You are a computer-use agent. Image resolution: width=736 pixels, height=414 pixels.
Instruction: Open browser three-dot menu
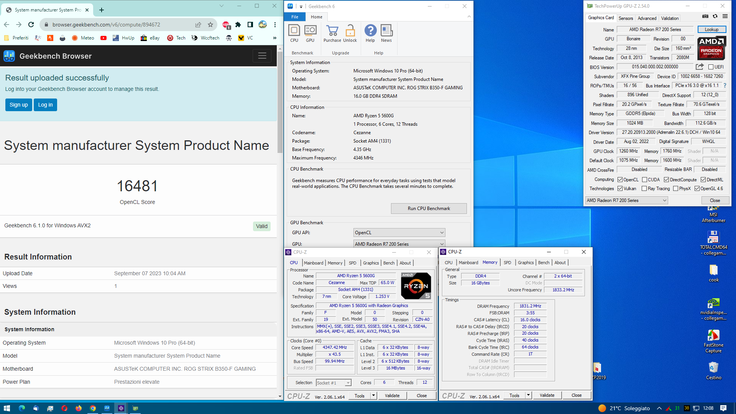pos(275,25)
